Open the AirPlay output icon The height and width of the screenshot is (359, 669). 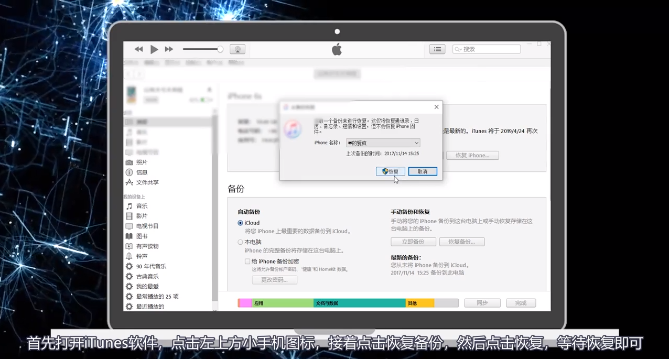(x=238, y=49)
